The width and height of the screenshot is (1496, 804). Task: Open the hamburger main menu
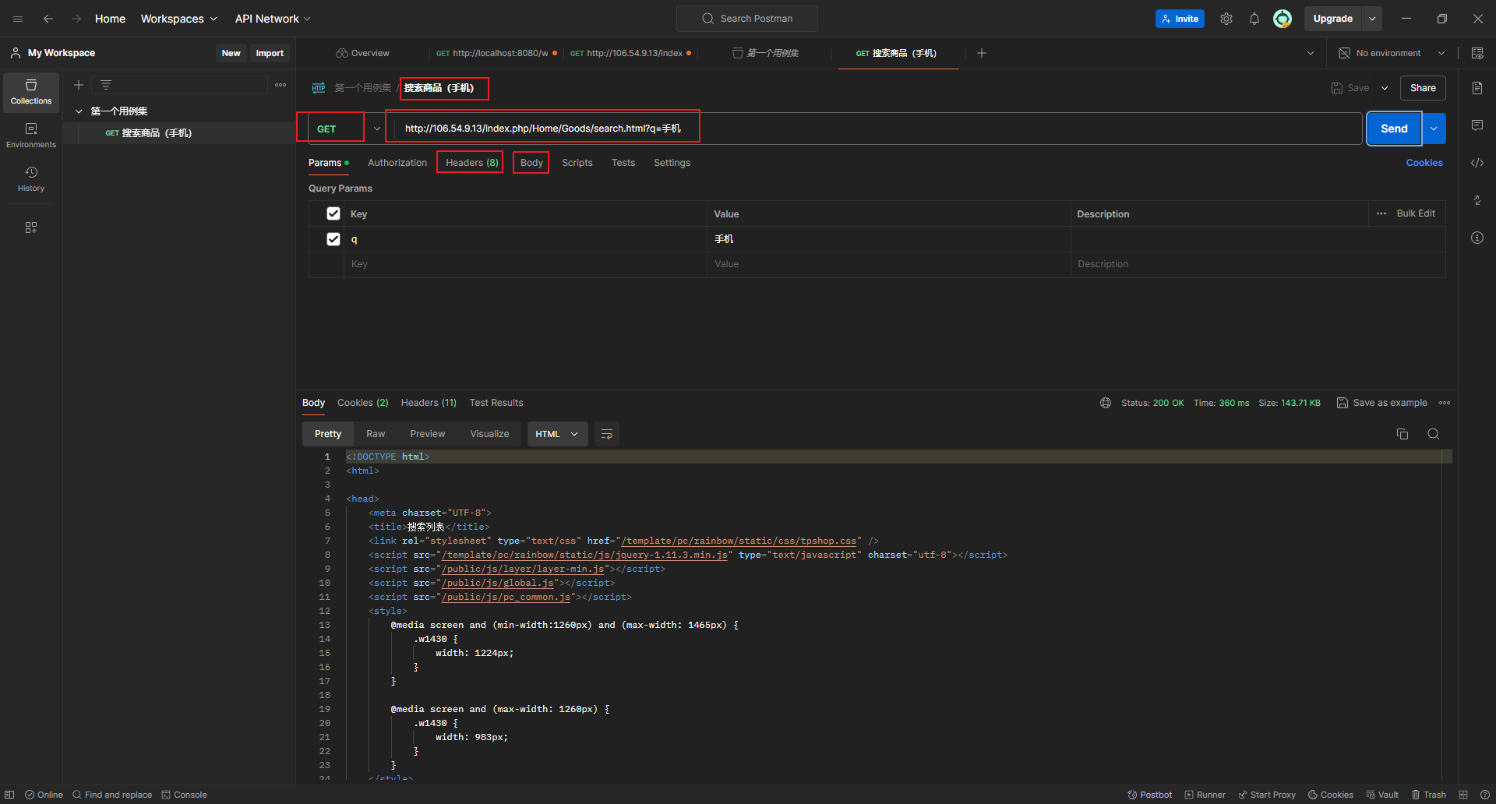[18, 19]
